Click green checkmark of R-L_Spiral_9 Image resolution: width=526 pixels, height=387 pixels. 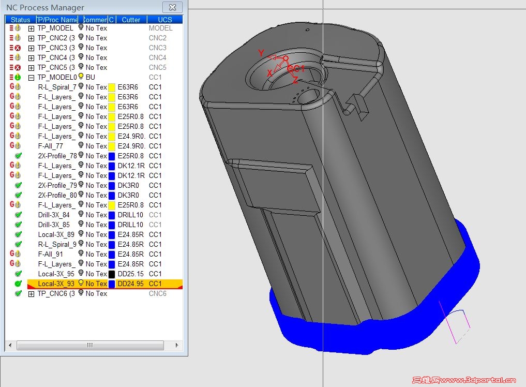coord(19,244)
